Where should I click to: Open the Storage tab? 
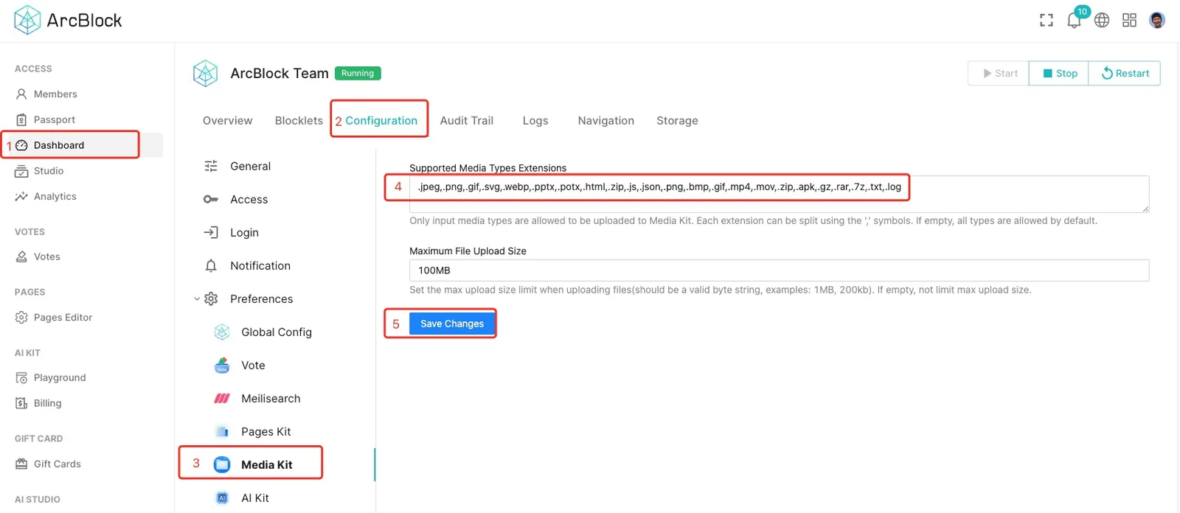point(677,120)
